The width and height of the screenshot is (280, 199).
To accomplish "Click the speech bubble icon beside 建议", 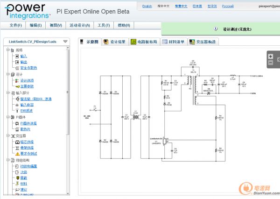I will tap(17, 190).
